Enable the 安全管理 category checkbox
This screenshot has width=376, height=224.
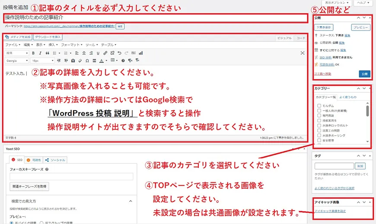tap(319, 140)
